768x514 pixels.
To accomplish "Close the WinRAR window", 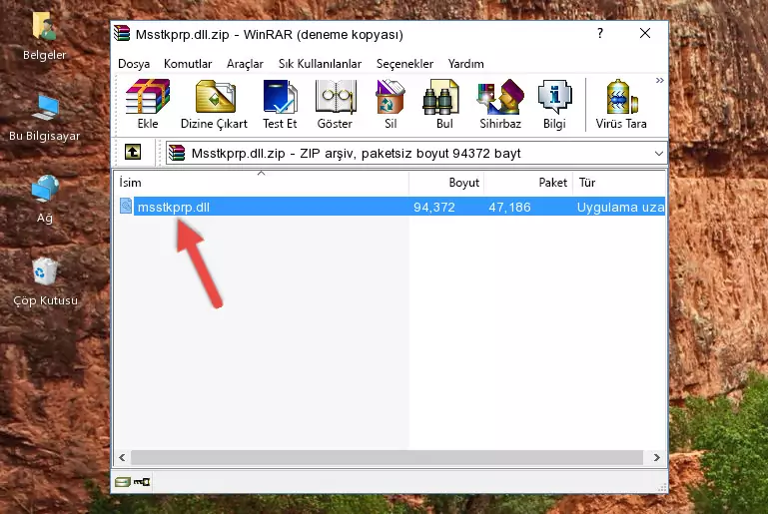I will 645,33.
